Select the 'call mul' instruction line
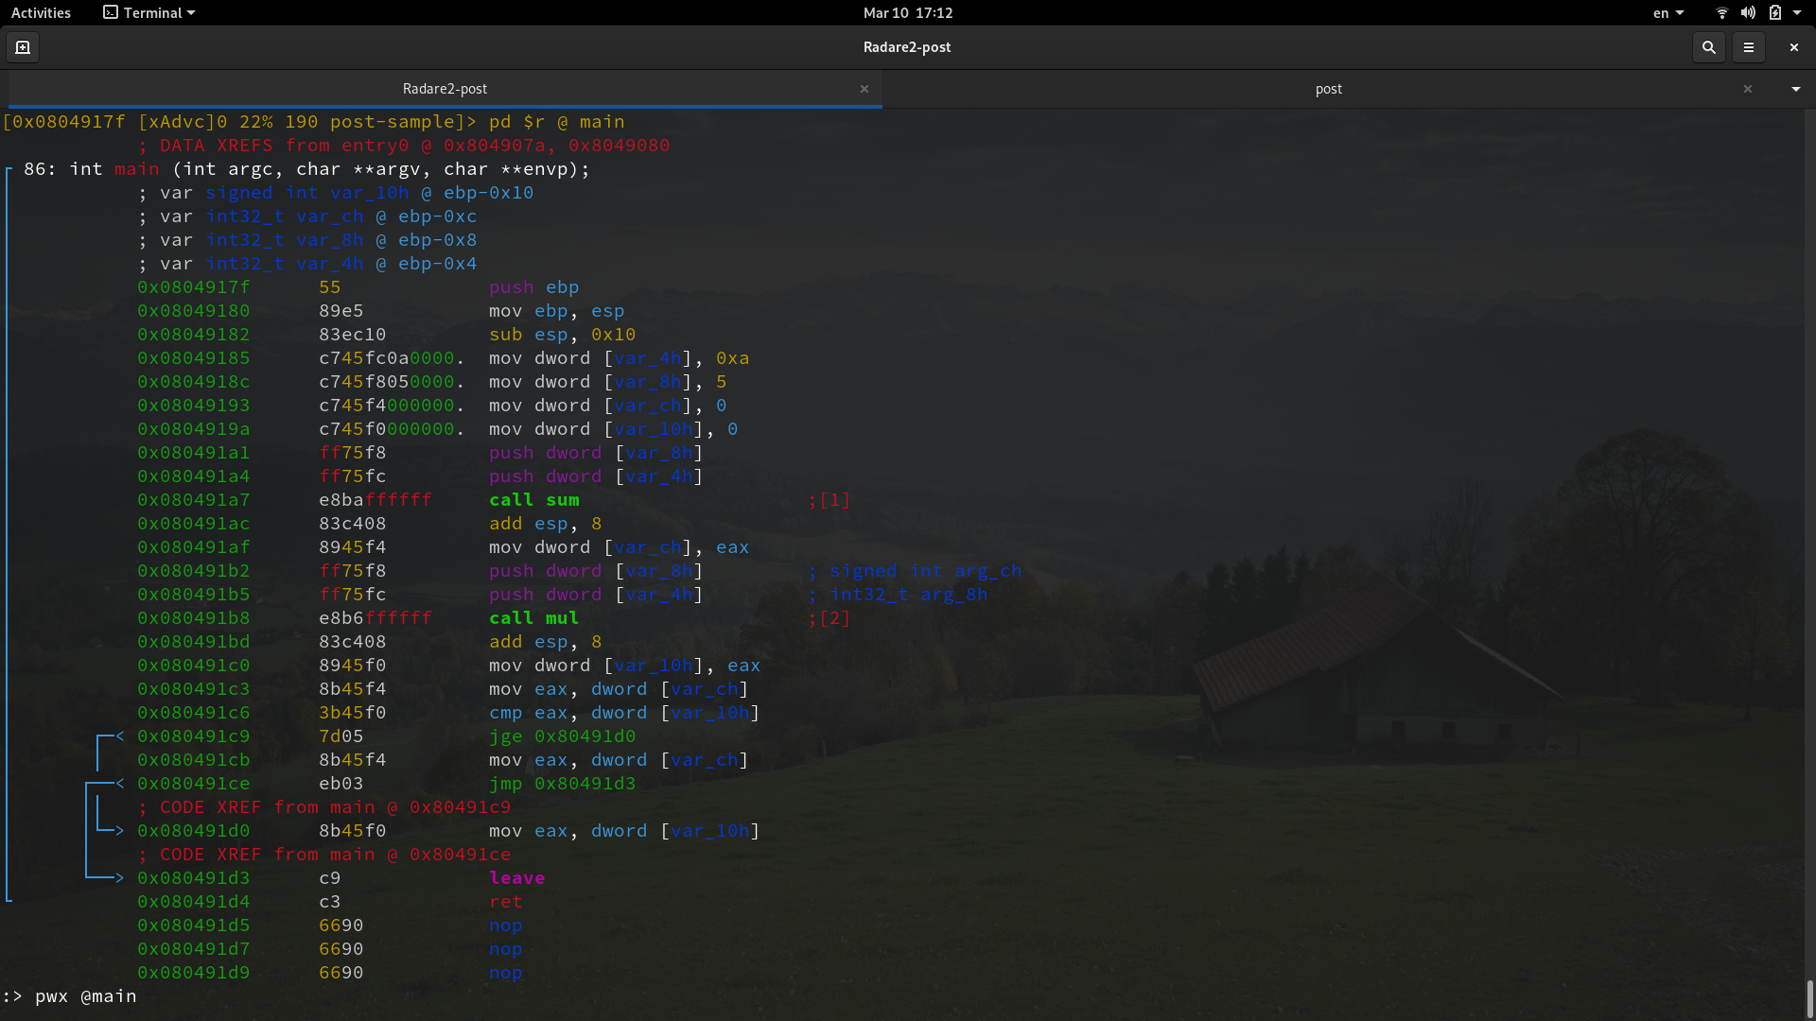1816x1021 pixels. 534,618
